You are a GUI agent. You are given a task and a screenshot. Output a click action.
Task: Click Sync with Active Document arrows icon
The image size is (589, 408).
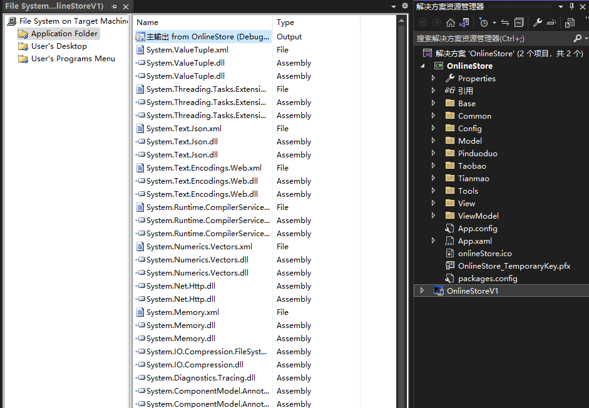505,22
